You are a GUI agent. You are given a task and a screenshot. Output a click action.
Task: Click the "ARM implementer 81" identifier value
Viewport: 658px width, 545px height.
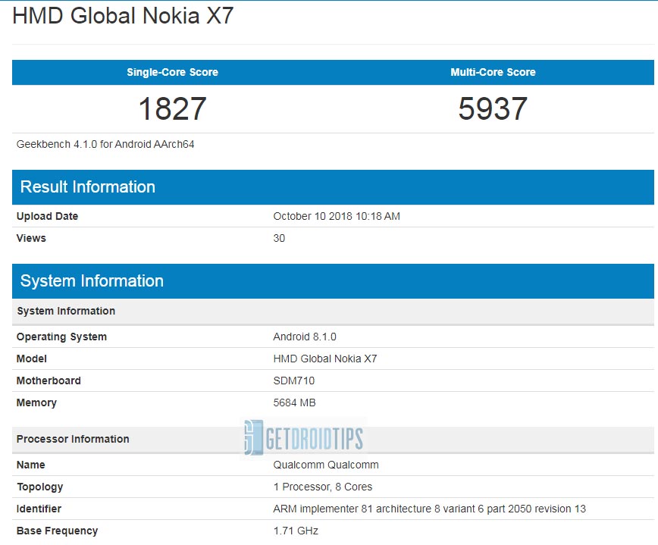(429, 509)
